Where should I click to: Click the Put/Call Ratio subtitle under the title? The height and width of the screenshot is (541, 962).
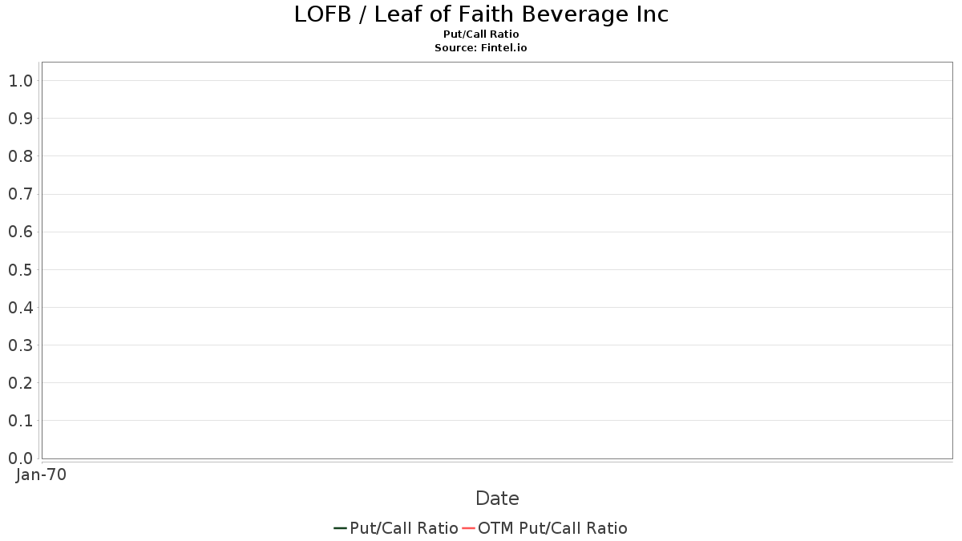point(481,34)
